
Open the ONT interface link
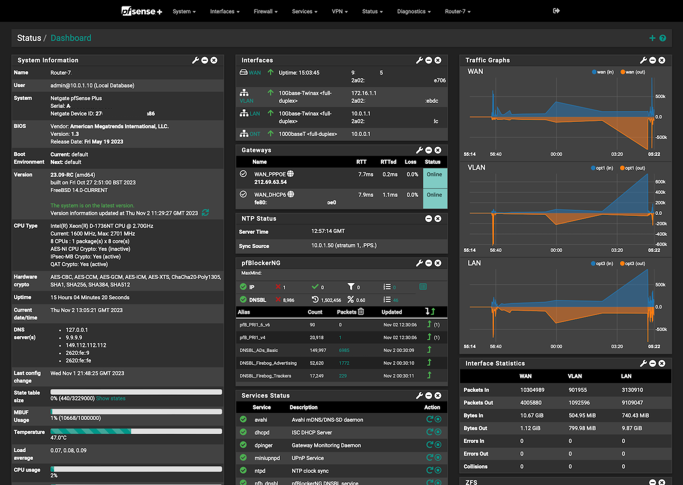click(x=255, y=134)
